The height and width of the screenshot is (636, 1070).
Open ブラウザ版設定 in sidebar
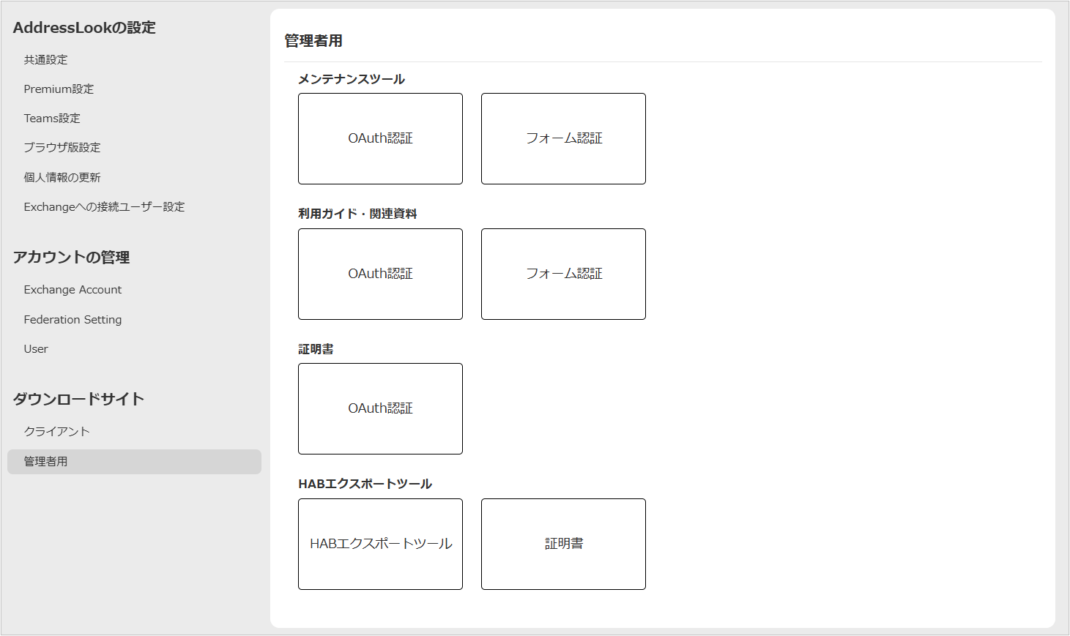pos(62,148)
